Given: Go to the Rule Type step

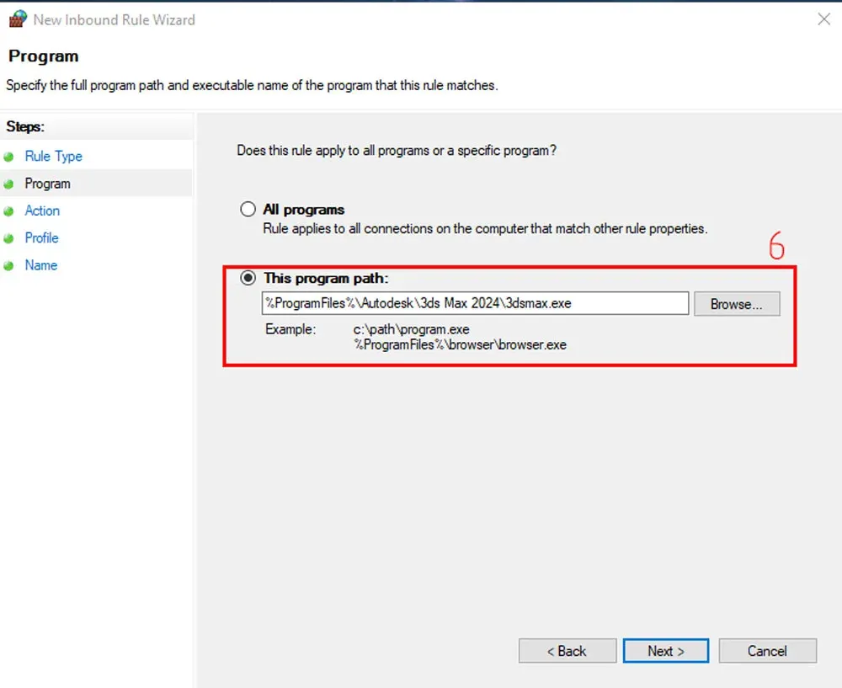Looking at the screenshot, I should (x=53, y=157).
